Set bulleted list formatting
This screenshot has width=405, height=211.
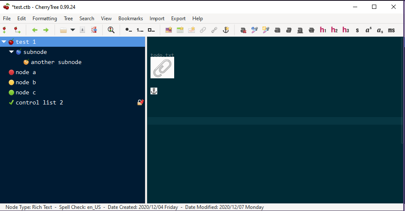[129, 30]
